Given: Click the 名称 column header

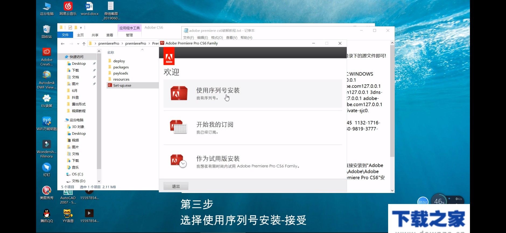Looking at the screenshot, I should (x=111, y=52).
